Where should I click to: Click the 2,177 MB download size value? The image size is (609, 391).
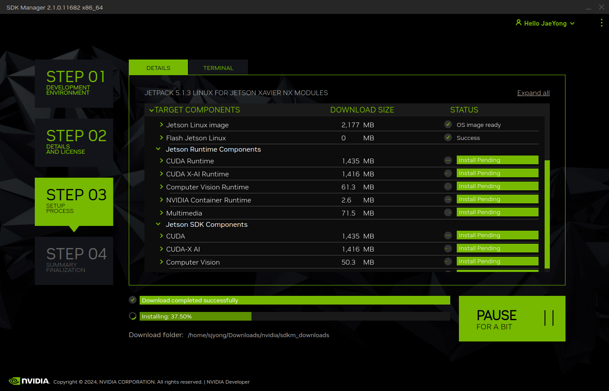click(358, 125)
